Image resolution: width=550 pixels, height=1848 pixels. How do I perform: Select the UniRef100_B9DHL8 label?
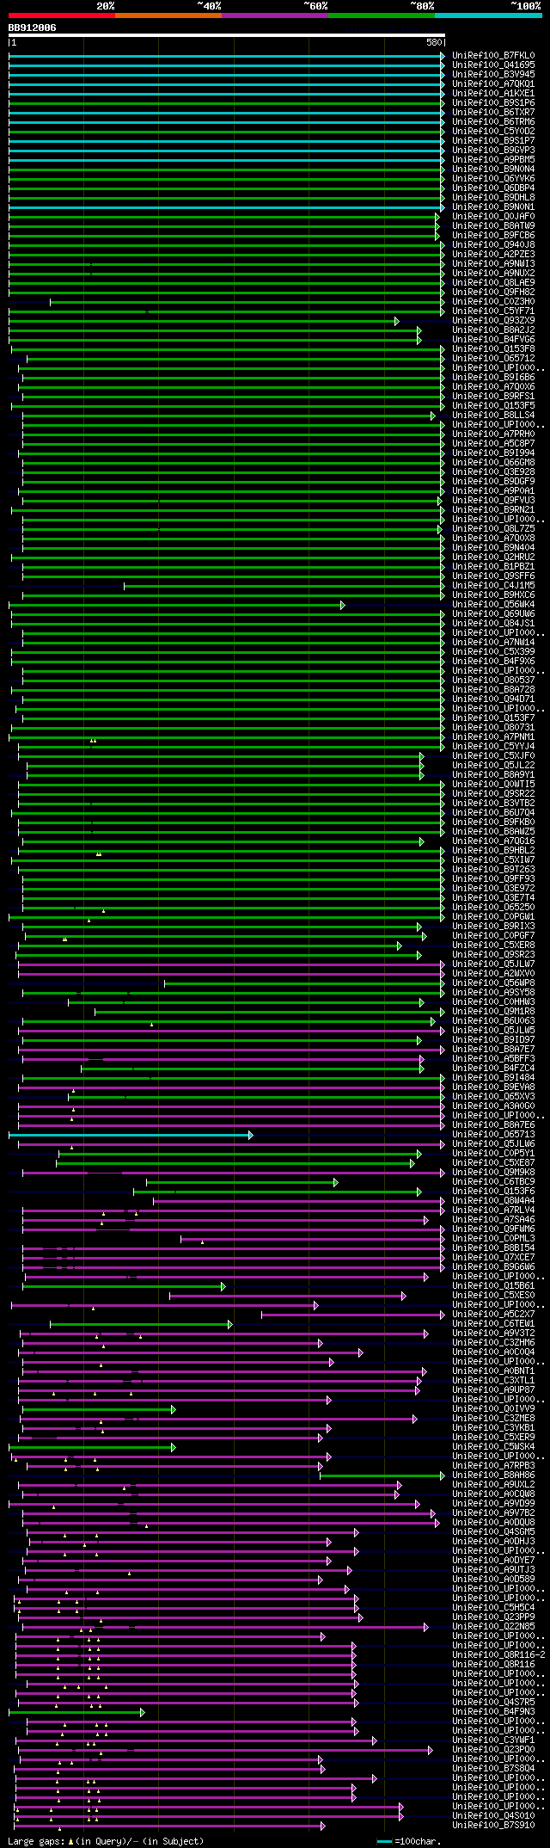[x=493, y=198]
